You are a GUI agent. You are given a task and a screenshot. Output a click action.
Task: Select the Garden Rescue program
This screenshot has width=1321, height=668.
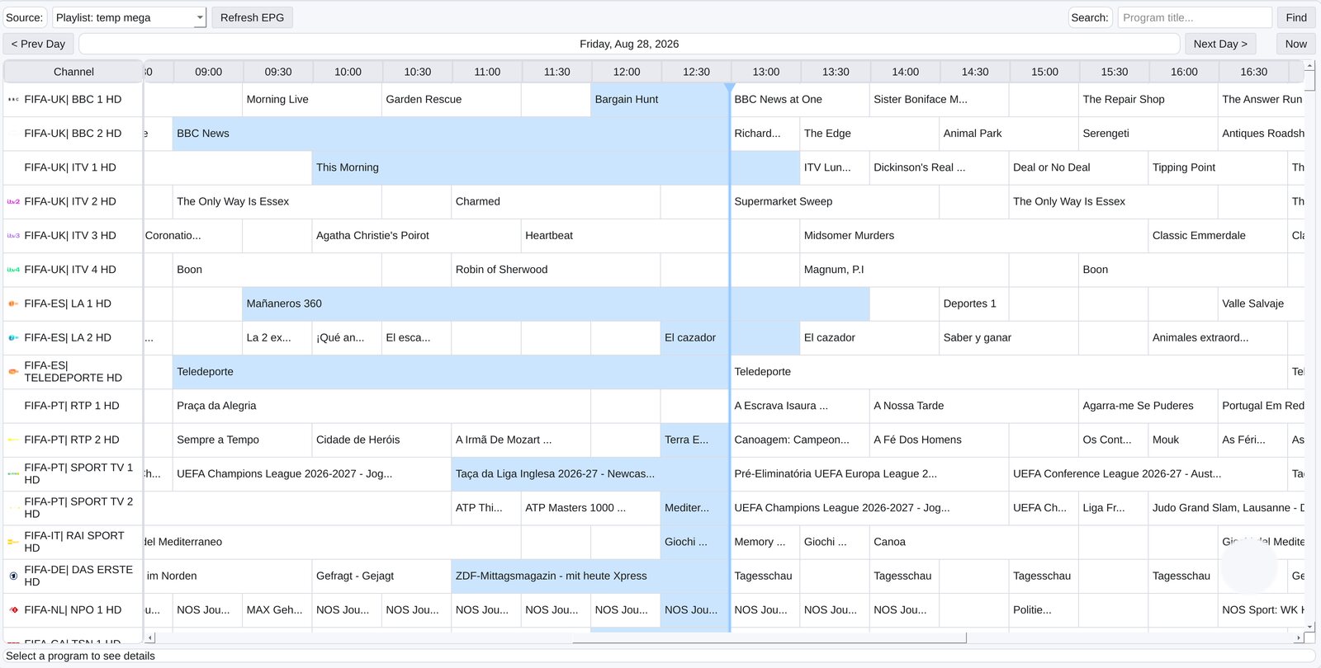coord(451,100)
